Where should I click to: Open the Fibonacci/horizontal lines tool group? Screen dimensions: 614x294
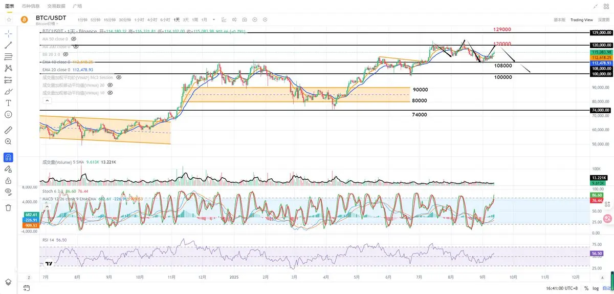8,56
